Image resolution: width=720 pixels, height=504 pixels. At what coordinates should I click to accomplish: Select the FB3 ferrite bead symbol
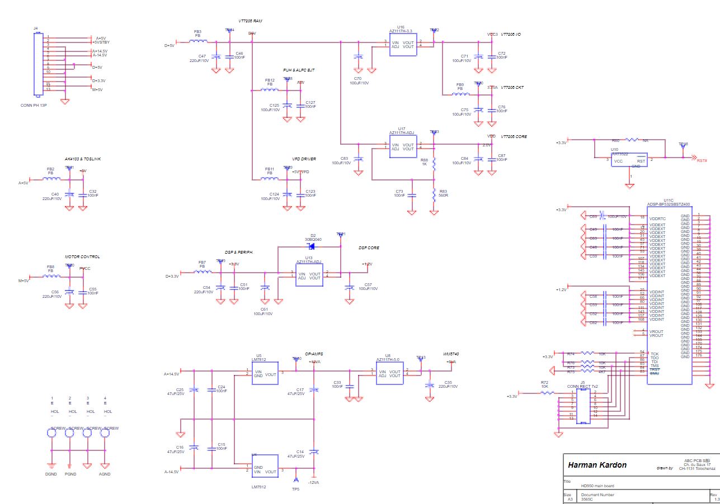click(x=197, y=41)
